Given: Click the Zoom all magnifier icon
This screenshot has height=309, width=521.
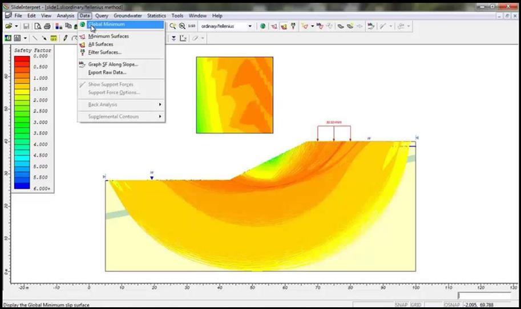Looking at the screenshot, I should click(182, 26).
